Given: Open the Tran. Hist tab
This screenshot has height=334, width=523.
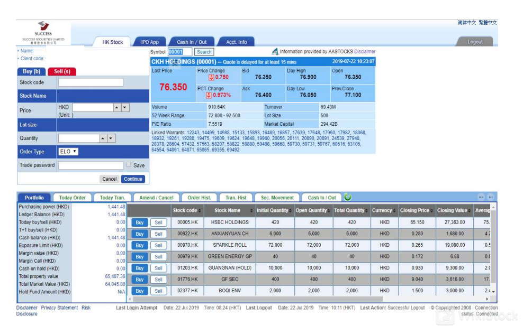Looking at the screenshot, I should pos(236,198).
